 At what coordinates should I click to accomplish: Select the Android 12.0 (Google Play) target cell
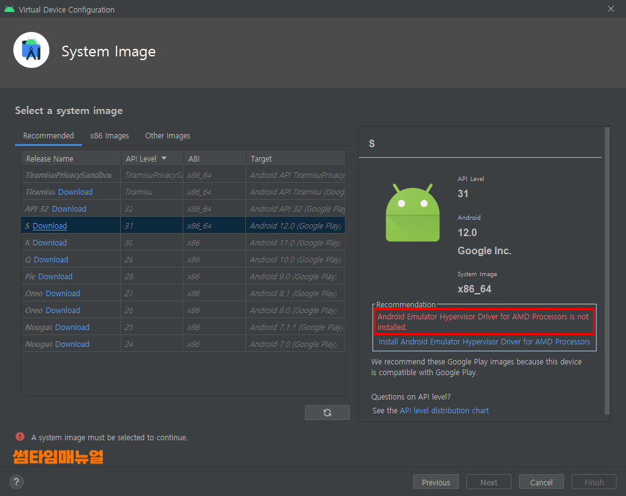tap(295, 225)
